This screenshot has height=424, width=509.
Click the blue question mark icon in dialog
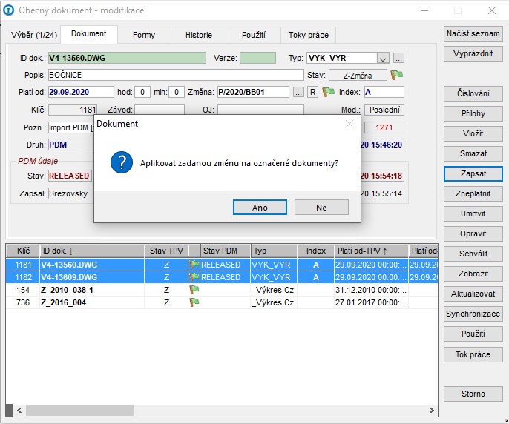pos(122,162)
